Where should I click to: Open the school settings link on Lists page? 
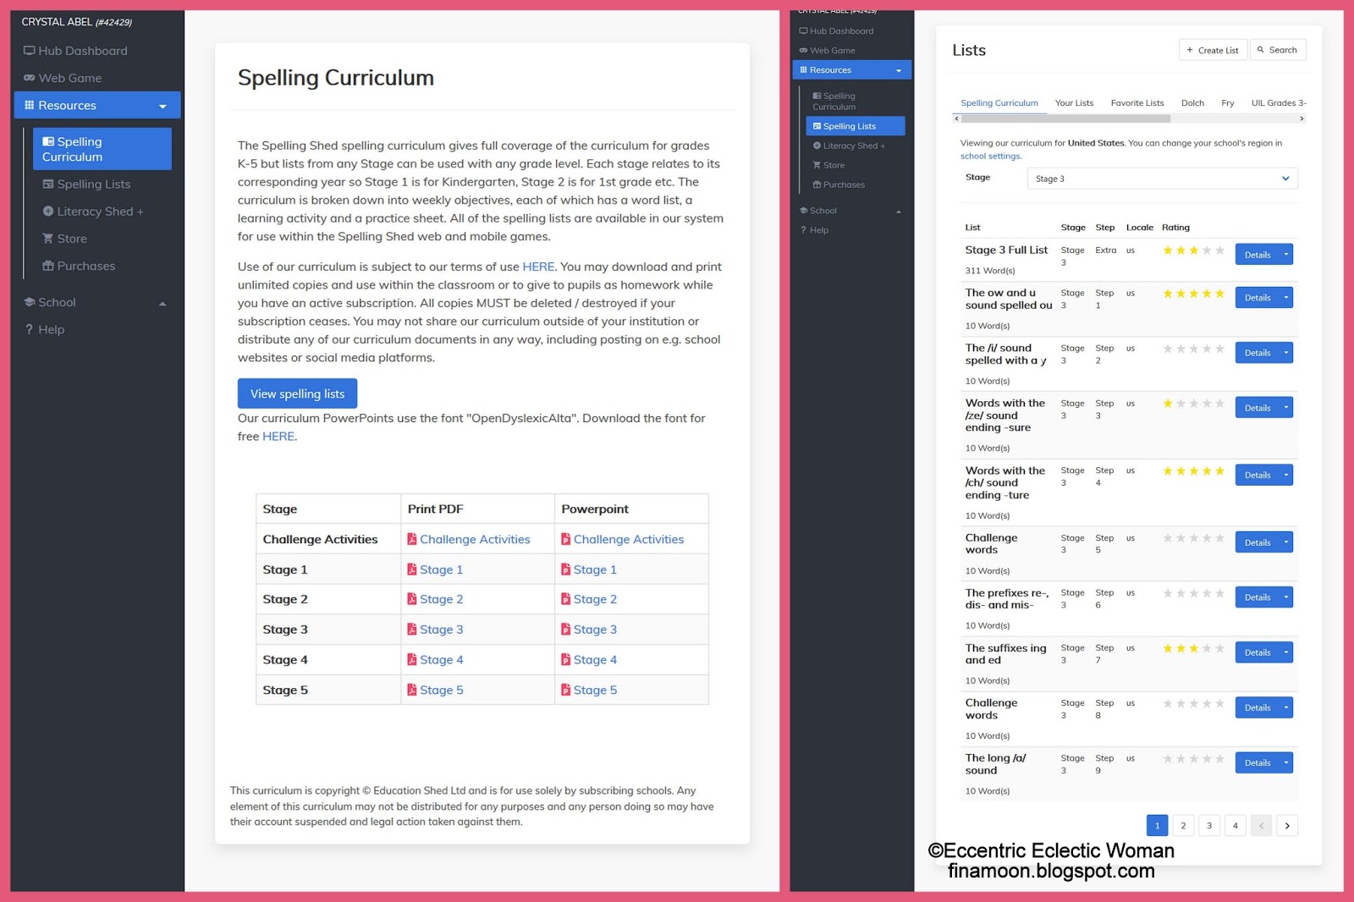pyautogui.click(x=990, y=156)
